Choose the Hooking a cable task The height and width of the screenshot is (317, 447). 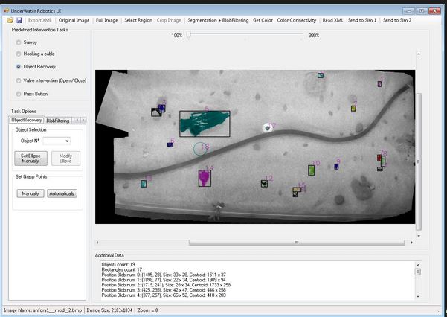(19, 54)
